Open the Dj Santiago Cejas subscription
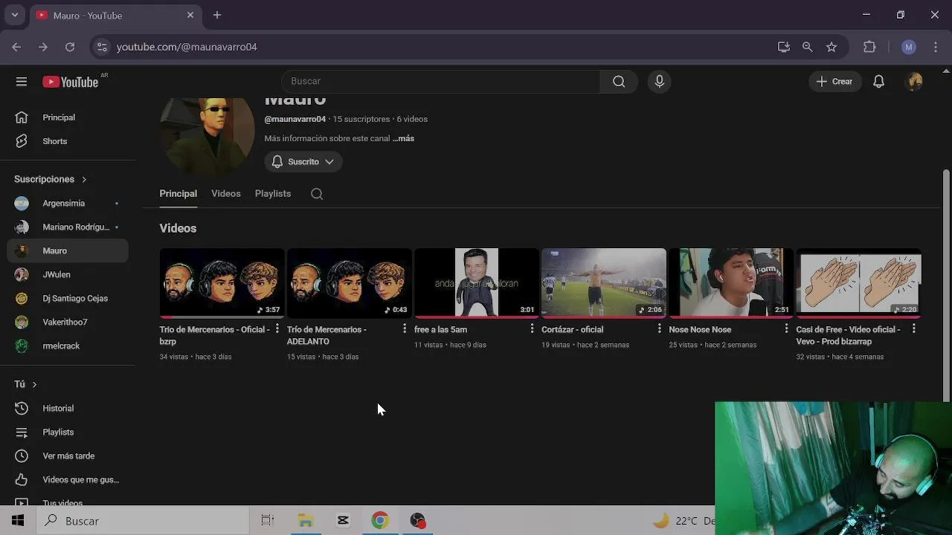952x535 pixels. tap(68, 298)
